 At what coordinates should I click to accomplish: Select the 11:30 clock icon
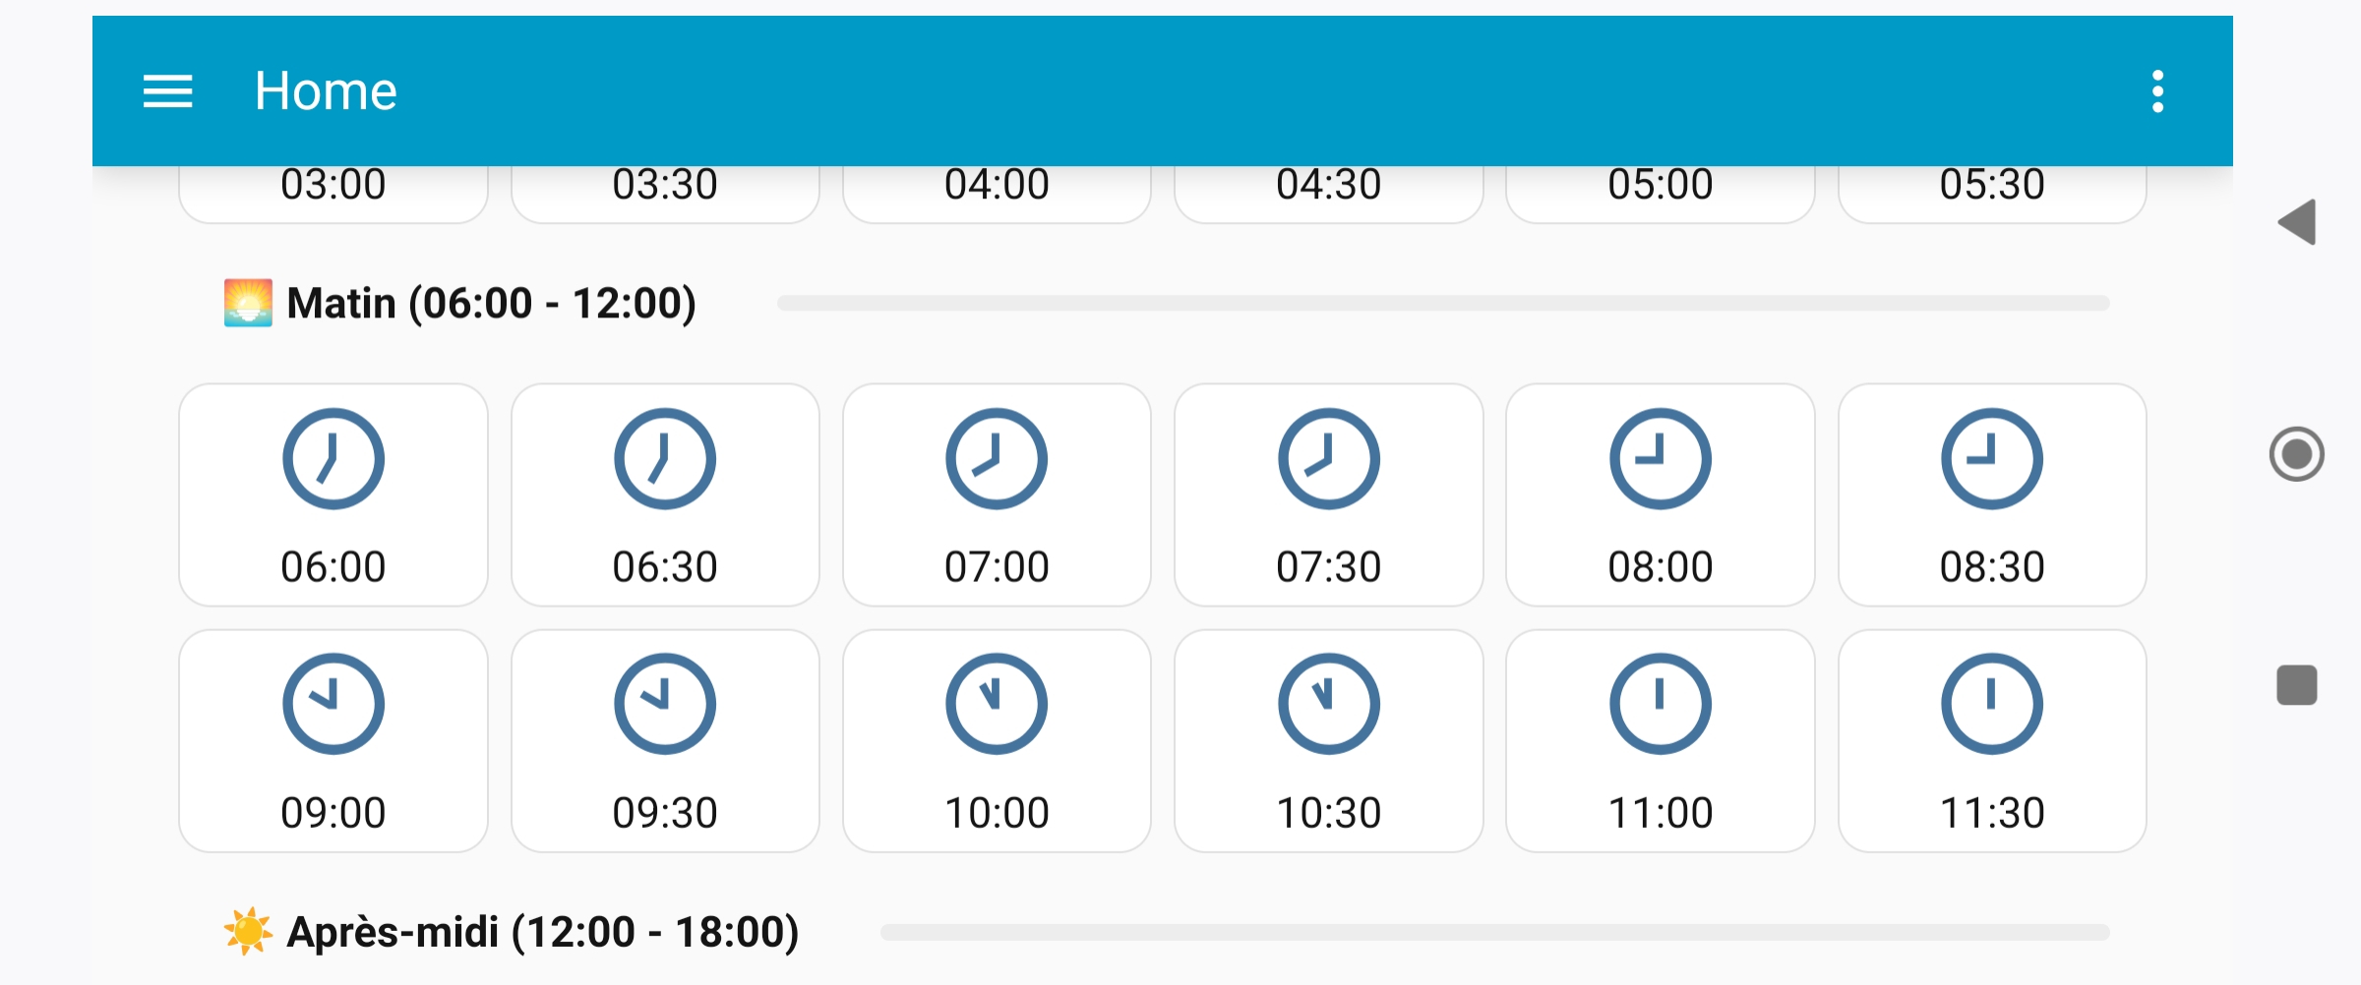1991,704
